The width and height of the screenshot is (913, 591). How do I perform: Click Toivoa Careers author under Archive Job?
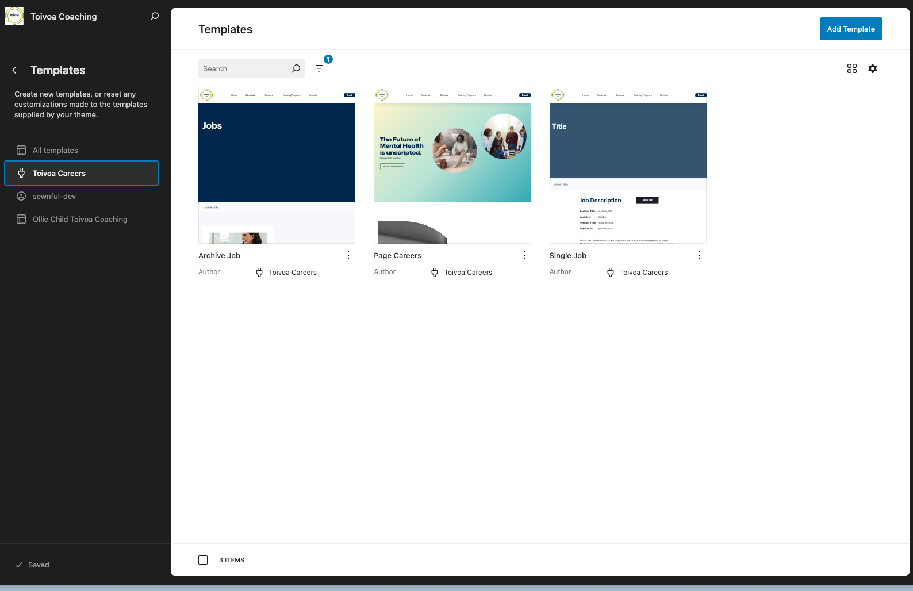pos(293,273)
